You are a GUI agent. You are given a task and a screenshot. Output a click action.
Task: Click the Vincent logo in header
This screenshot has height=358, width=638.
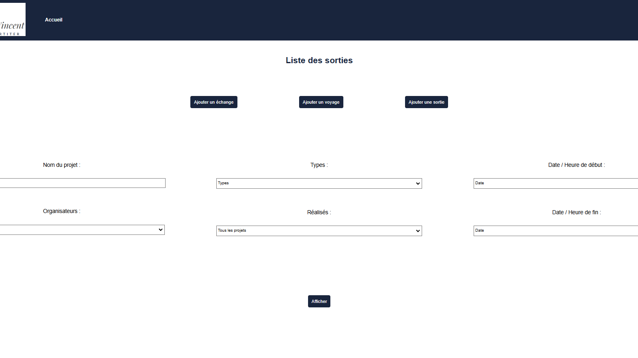tap(13, 19)
